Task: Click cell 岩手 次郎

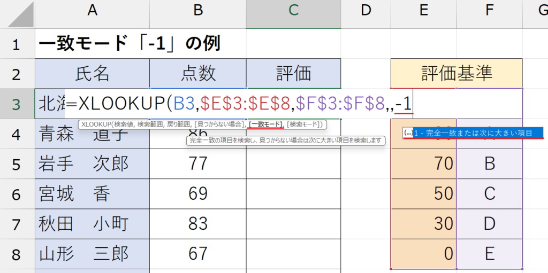Action: pyautogui.click(x=92, y=163)
